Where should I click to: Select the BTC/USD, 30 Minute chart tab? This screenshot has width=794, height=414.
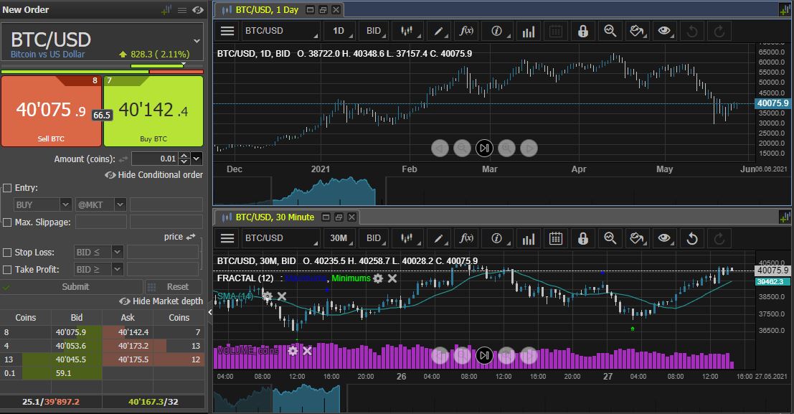(x=268, y=217)
